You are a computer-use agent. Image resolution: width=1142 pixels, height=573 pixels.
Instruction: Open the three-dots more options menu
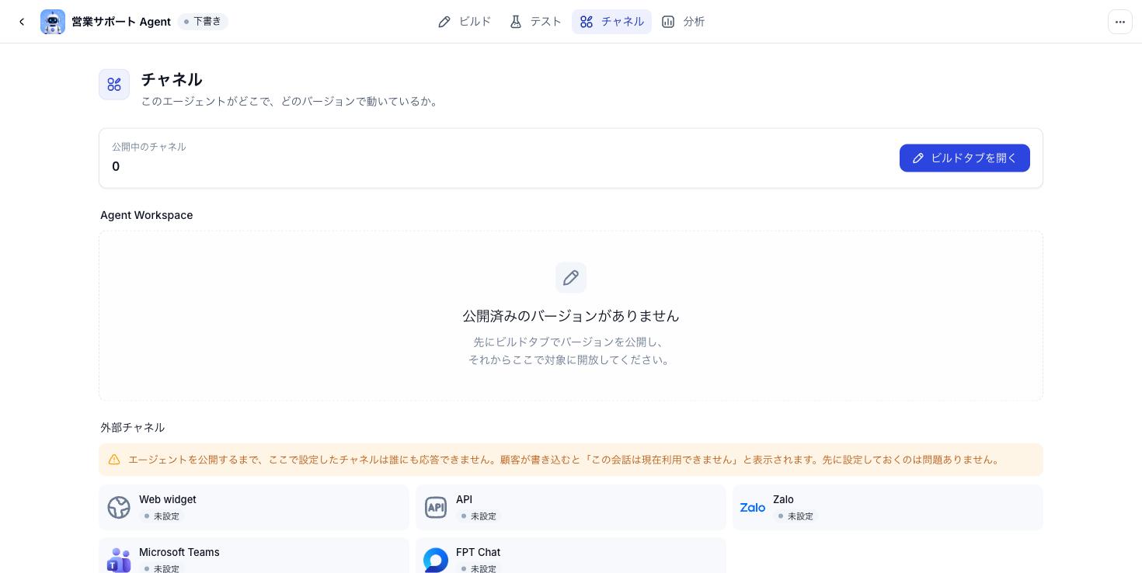pyautogui.click(x=1120, y=22)
